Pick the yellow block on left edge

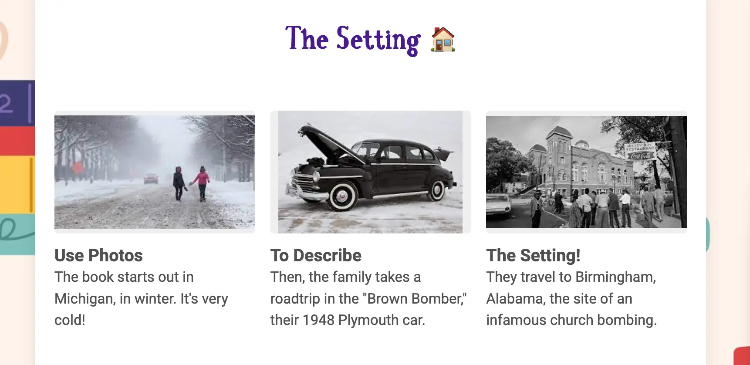(x=17, y=184)
